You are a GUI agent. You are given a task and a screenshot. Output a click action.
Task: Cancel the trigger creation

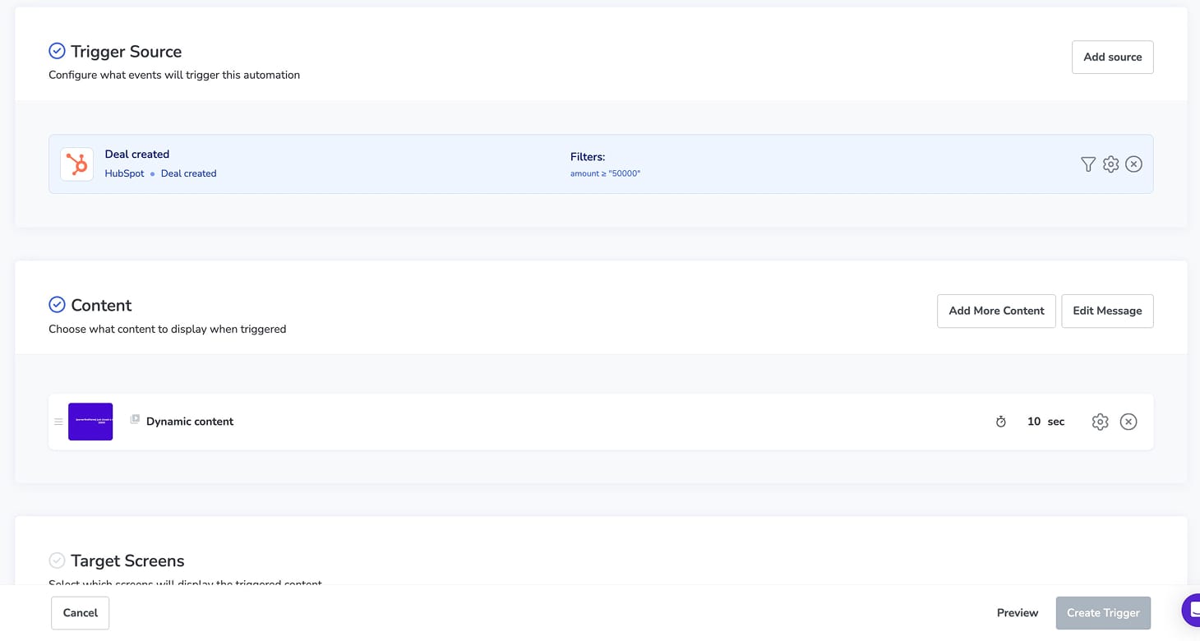pos(80,613)
